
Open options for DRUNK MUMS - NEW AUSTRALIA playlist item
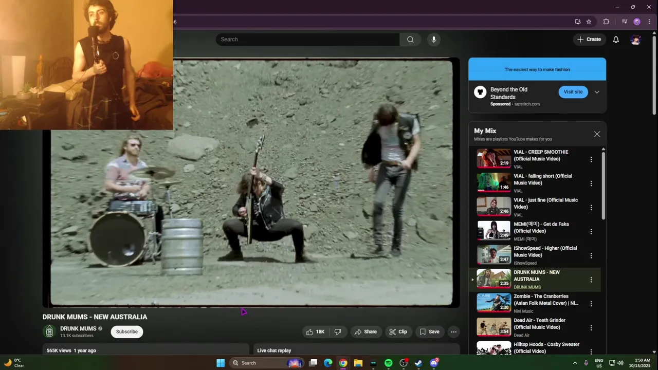click(591, 280)
